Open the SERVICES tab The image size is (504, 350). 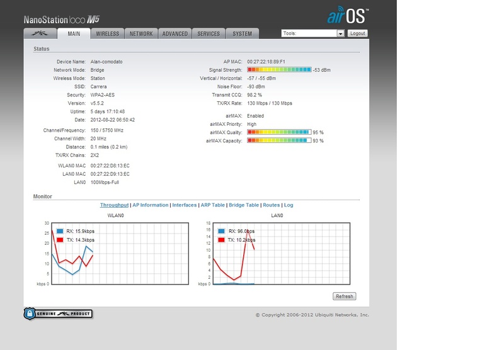coord(209,33)
